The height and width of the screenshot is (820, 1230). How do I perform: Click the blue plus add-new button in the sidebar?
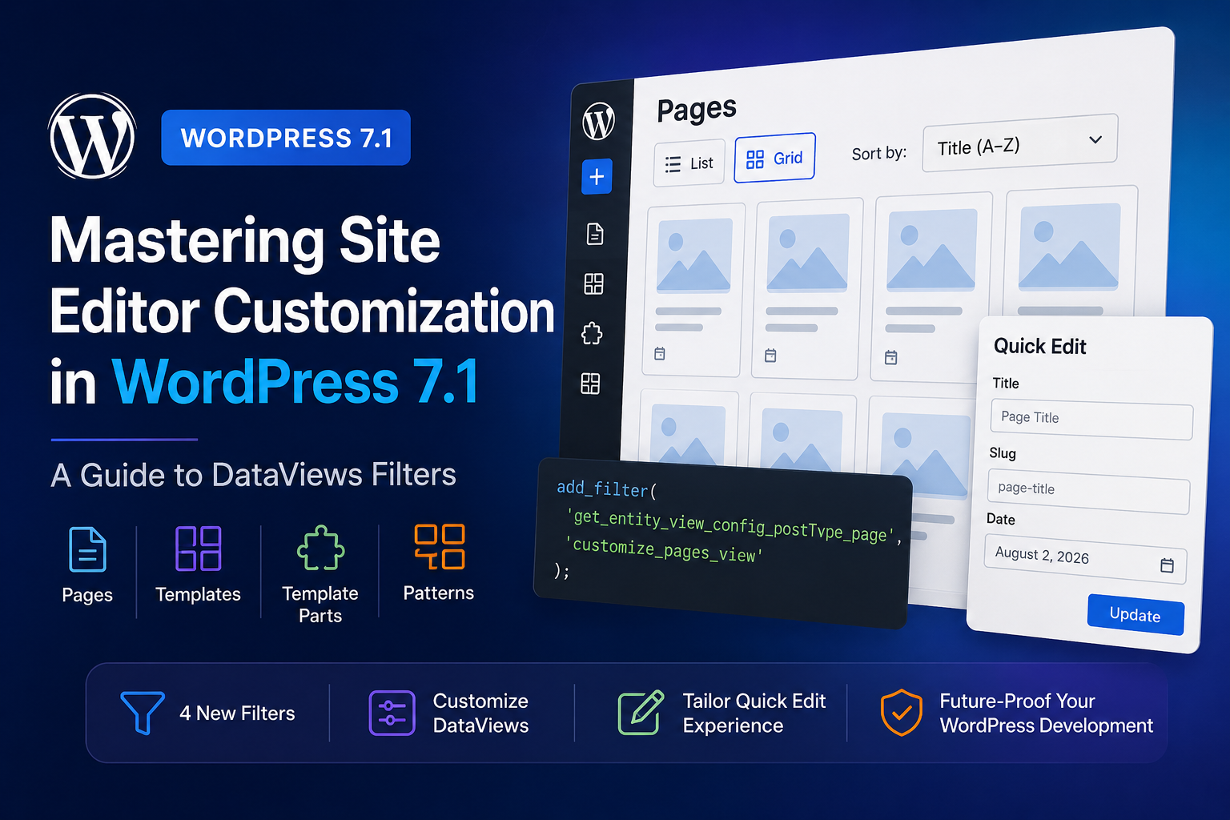coord(597,176)
